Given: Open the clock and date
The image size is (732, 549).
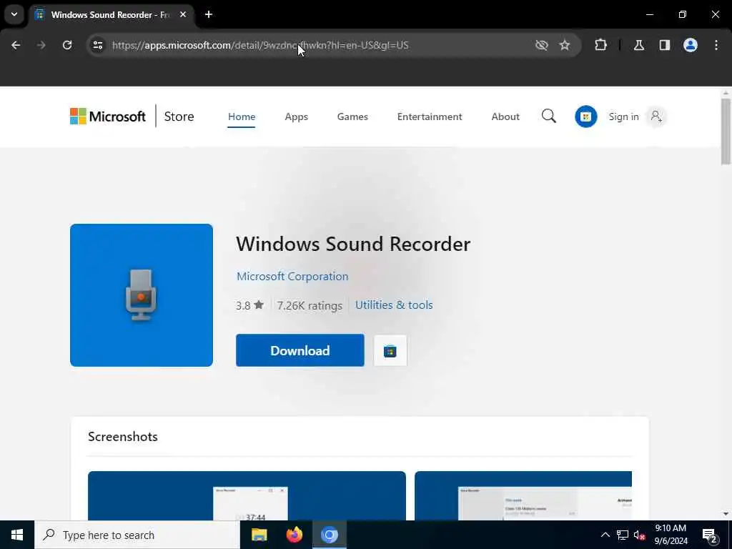Looking at the screenshot, I should [671, 535].
